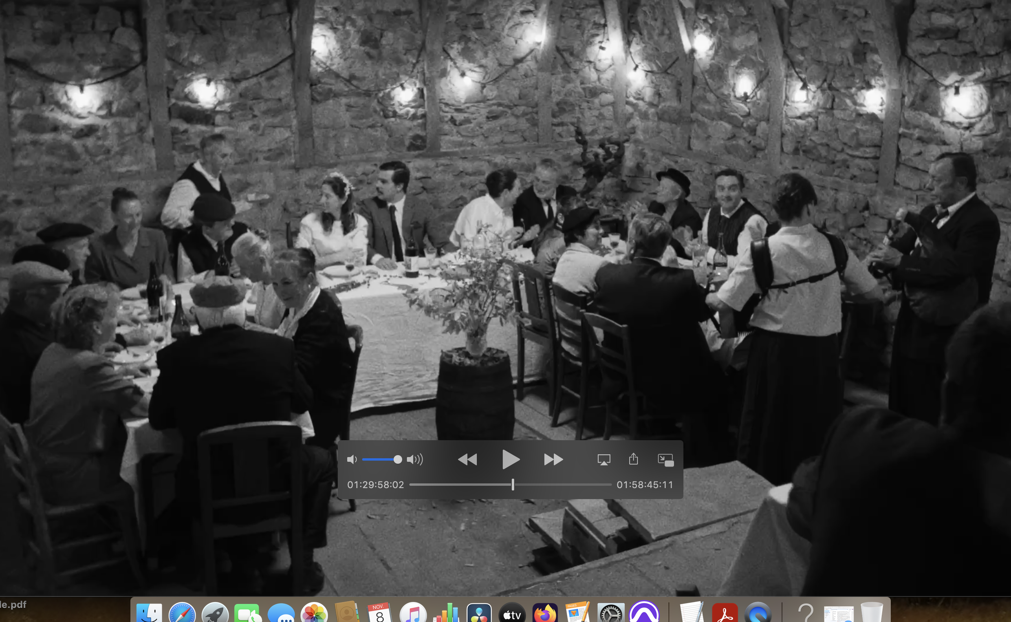Image resolution: width=1011 pixels, height=622 pixels.
Task: Click the rewind button
Action: pos(467,459)
